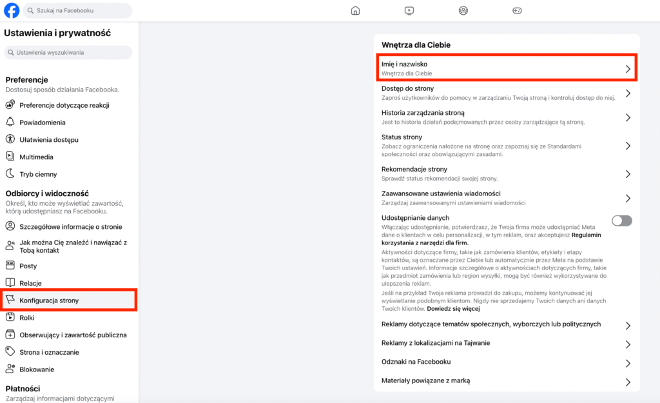Click magnifier icon in Ustawienia wyszukiwania field
Image resolution: width=660 pixels, height=403 pixels.
pos(11,53)
